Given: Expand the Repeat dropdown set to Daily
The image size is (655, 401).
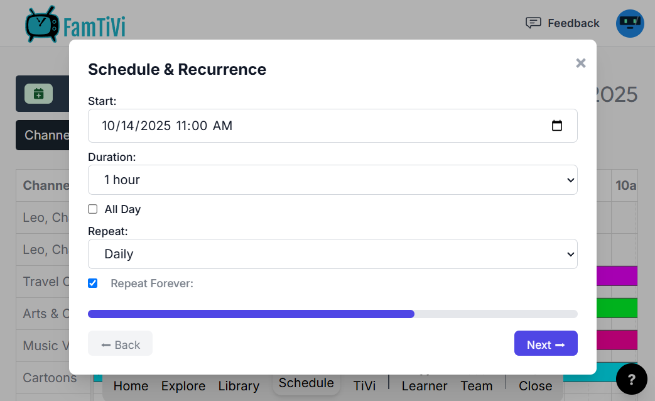Looking at the screenshot, I should [332, 254].
